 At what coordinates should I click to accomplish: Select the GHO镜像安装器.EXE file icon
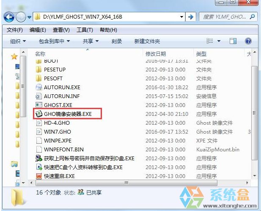(39, 114)
